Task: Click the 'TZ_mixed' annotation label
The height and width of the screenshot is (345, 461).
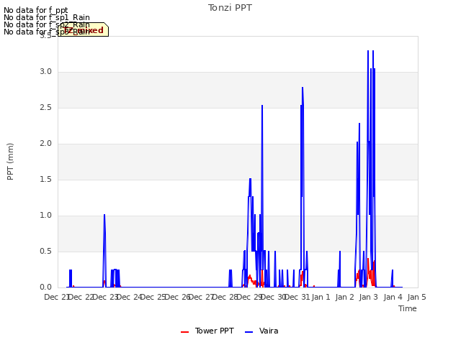Action: click(84, 29)
